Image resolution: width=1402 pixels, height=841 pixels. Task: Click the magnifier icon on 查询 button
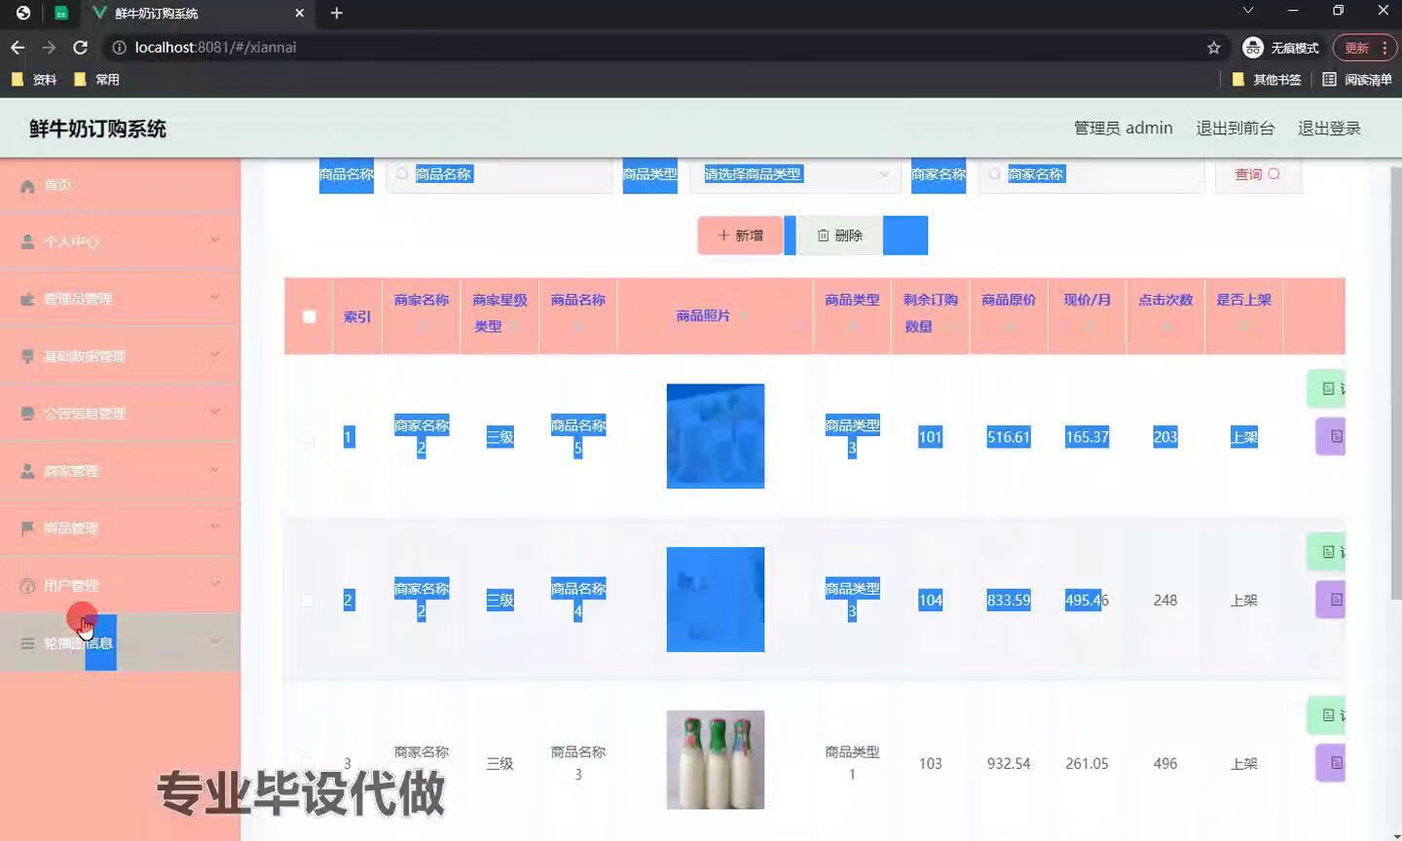coord(1273,174)
